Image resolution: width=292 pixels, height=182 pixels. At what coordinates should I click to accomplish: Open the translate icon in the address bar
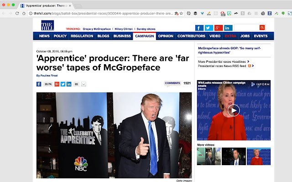tap(177, 13)
